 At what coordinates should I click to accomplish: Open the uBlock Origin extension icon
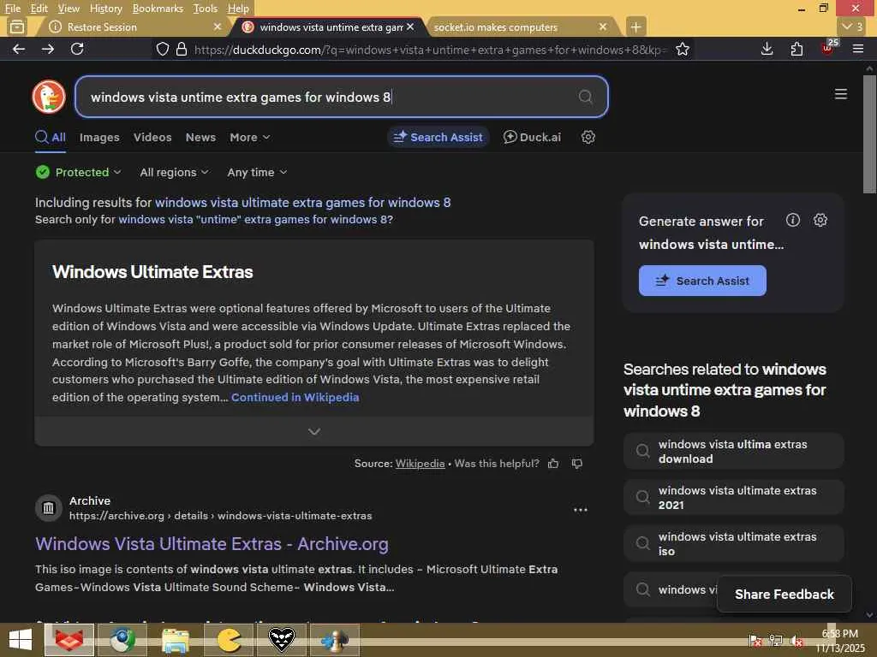[828, 48]
